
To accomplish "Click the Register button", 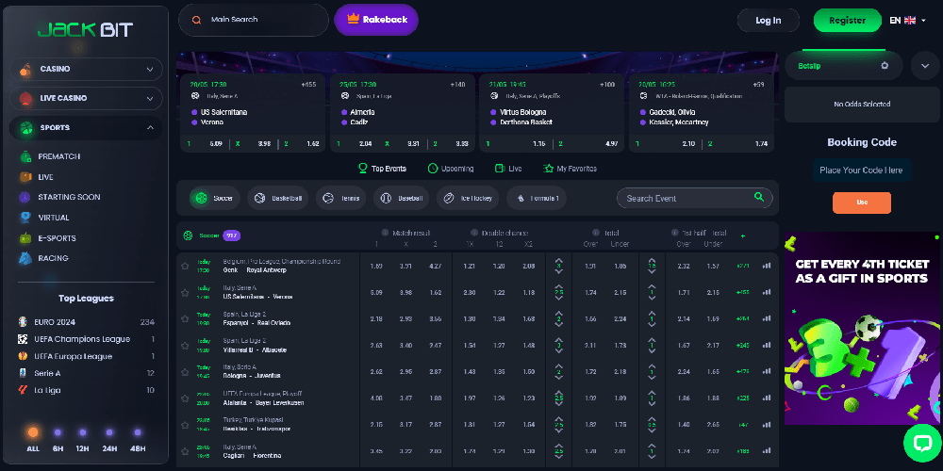I will 847,20.
